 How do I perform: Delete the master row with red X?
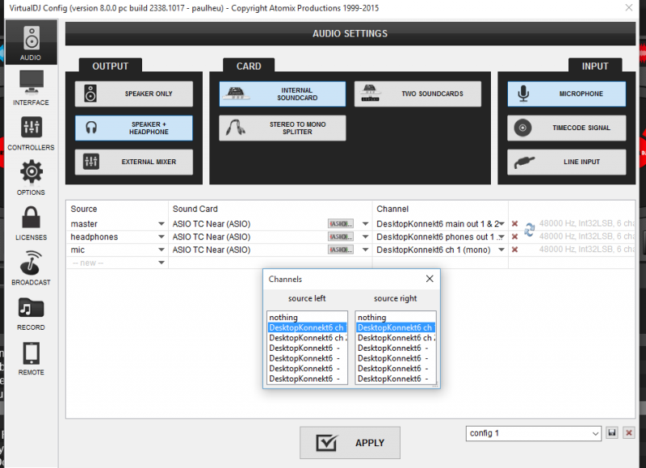coord(514,223)
